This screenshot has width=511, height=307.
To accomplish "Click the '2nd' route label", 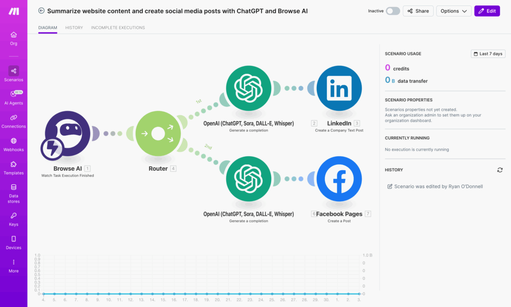I will coord(208,147).
